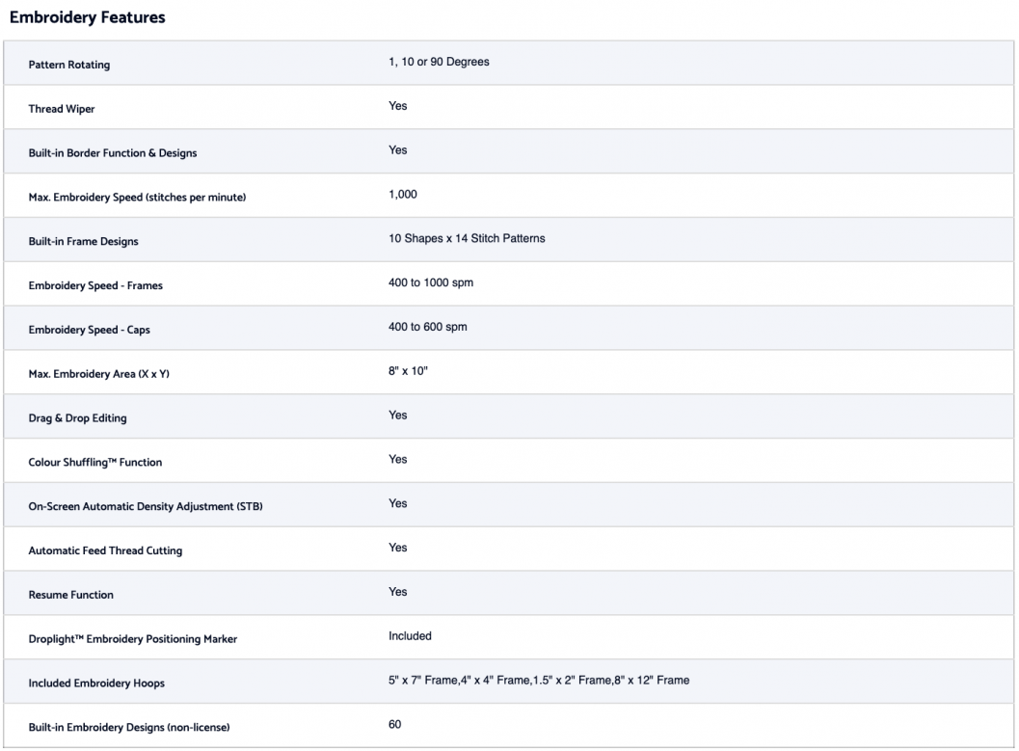The width and height of the screenshot is (1019, 751).
Task: Click the '400 to 600 spm' value
Action: tap(428, 327)
